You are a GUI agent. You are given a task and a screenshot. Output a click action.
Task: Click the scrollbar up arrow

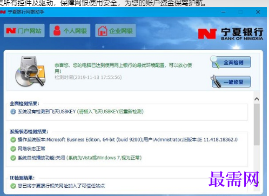pyautogui.click(x=257, y=99)
